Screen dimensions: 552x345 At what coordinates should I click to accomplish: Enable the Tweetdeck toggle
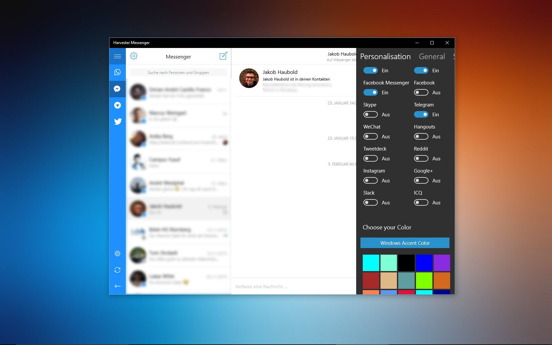(x=370, y=159)
